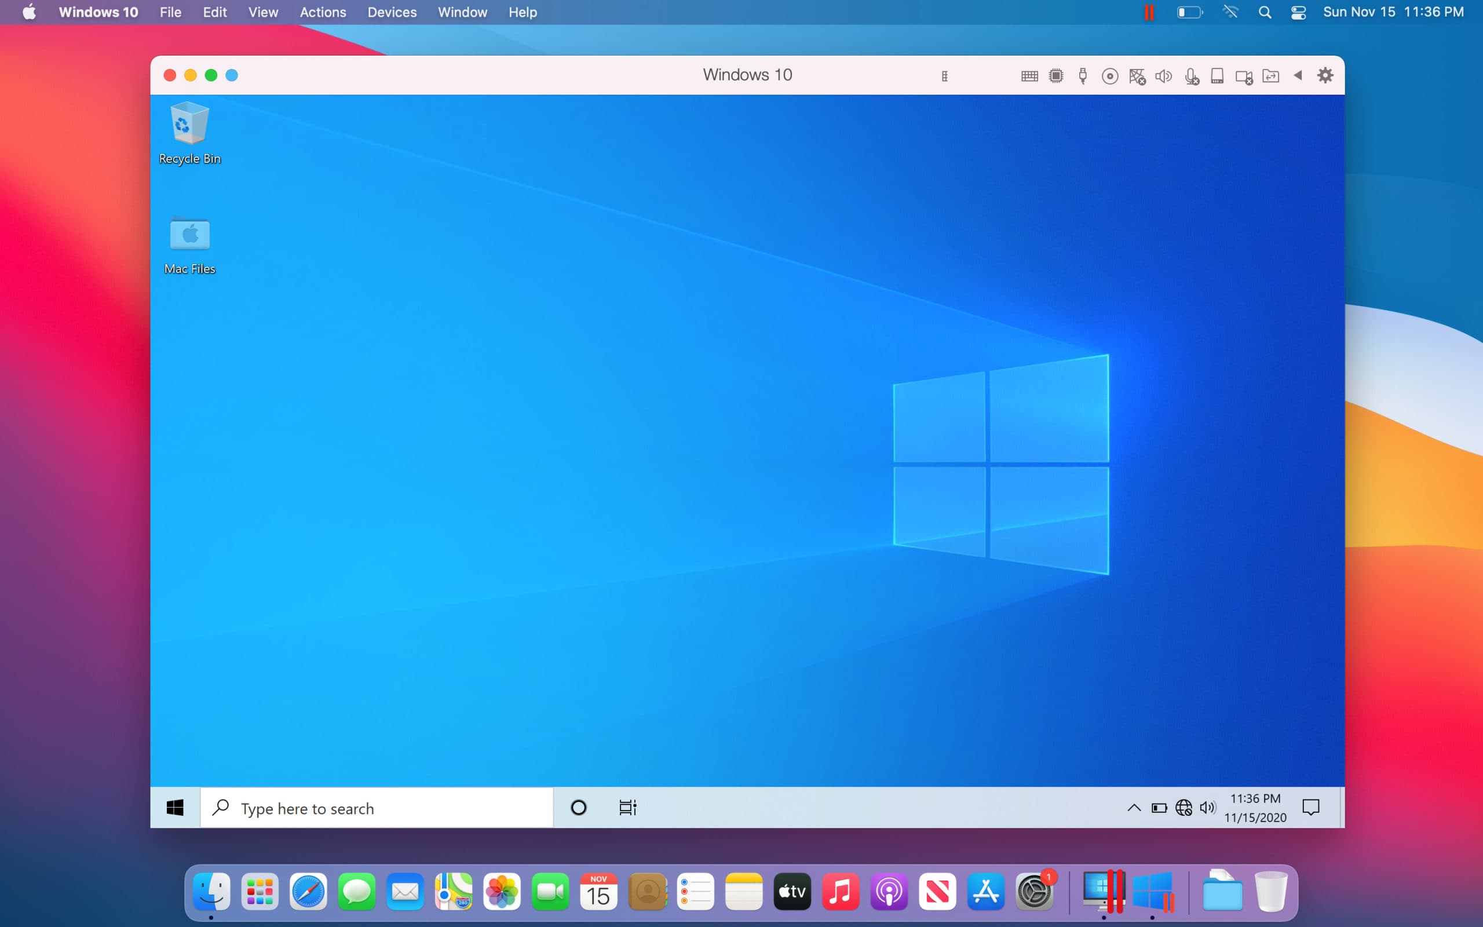Re-enable the camera in Parallels toolbar
Viewport: 1483px width, 927px height.
[x=1244, y=75]
